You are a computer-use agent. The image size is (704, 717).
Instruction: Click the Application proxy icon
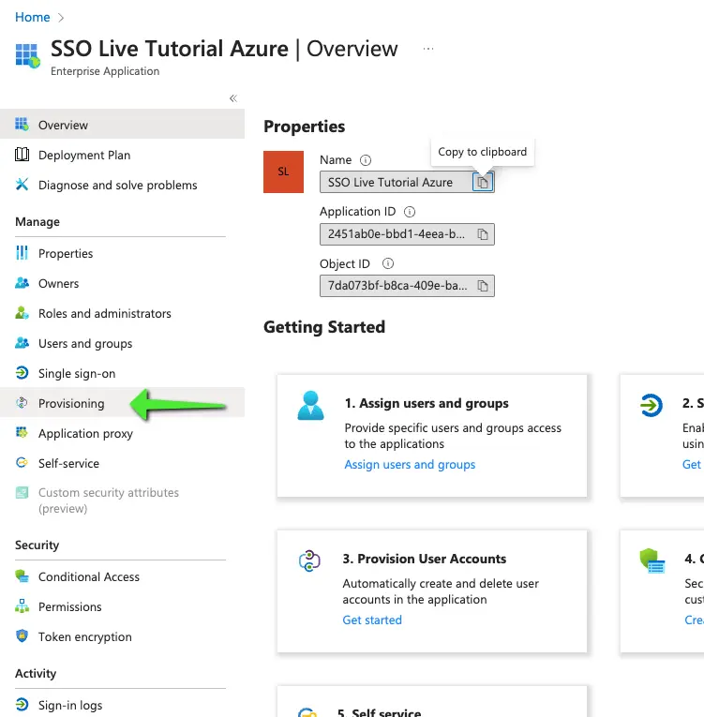[22, 432]
